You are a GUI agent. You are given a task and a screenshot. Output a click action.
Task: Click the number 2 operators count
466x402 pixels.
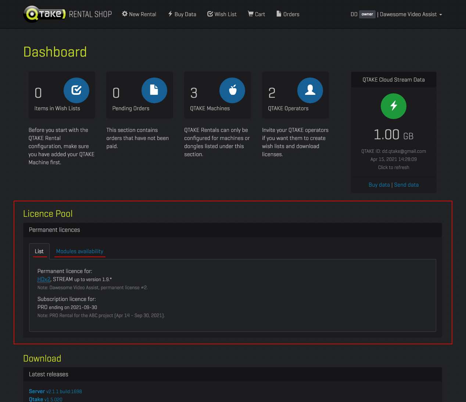[272, 93]
